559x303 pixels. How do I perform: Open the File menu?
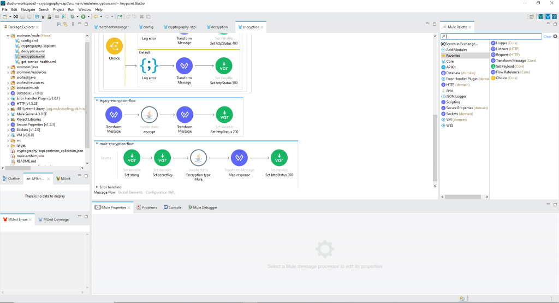[4, 10]
